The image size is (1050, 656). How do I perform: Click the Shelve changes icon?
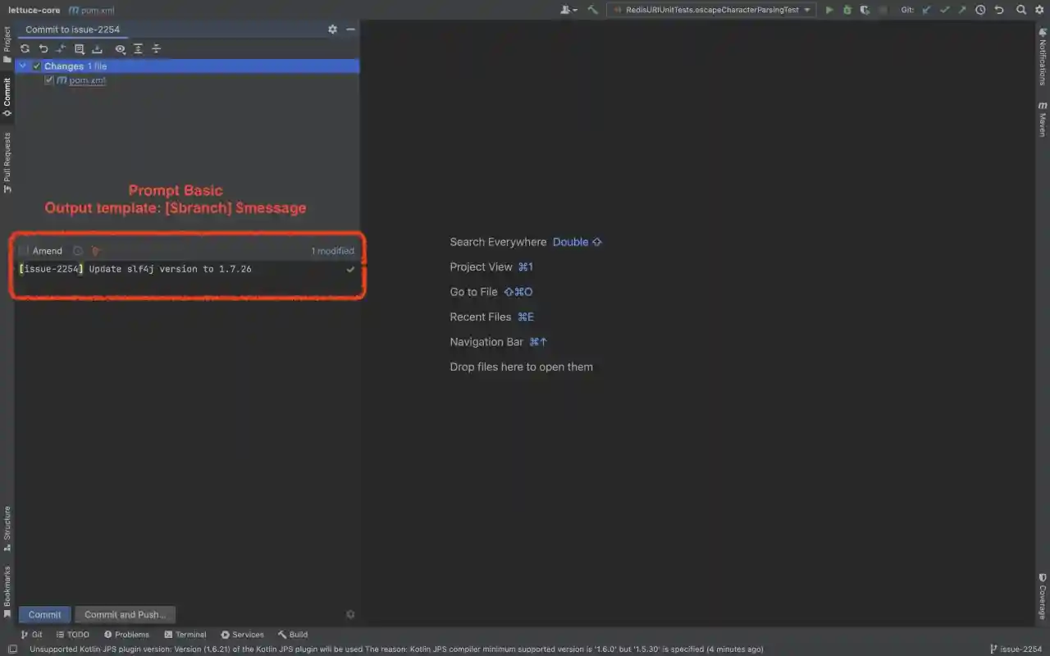click(97, 49)
